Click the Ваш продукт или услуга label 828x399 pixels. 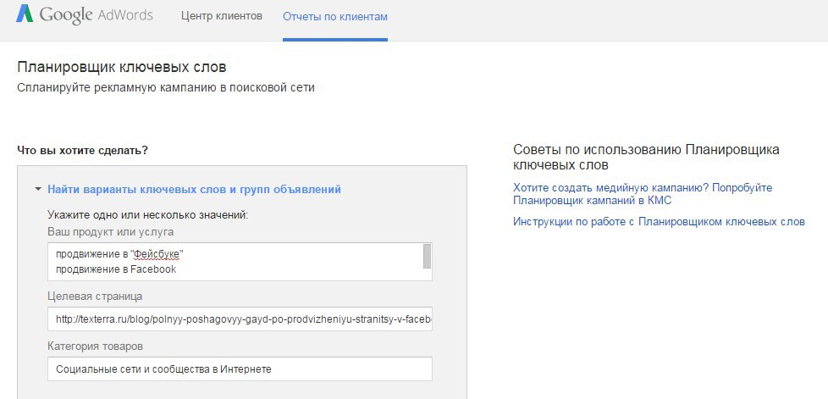(110, 231)
